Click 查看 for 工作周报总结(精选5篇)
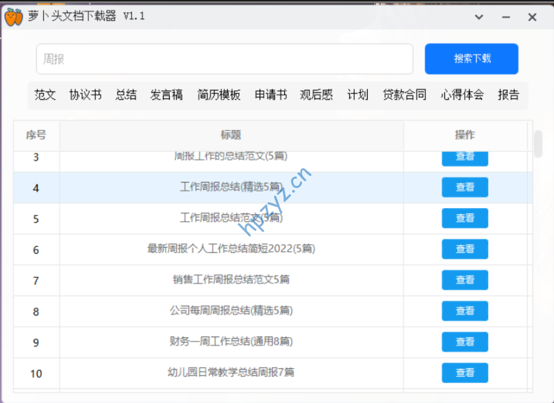 coord(465,187)
